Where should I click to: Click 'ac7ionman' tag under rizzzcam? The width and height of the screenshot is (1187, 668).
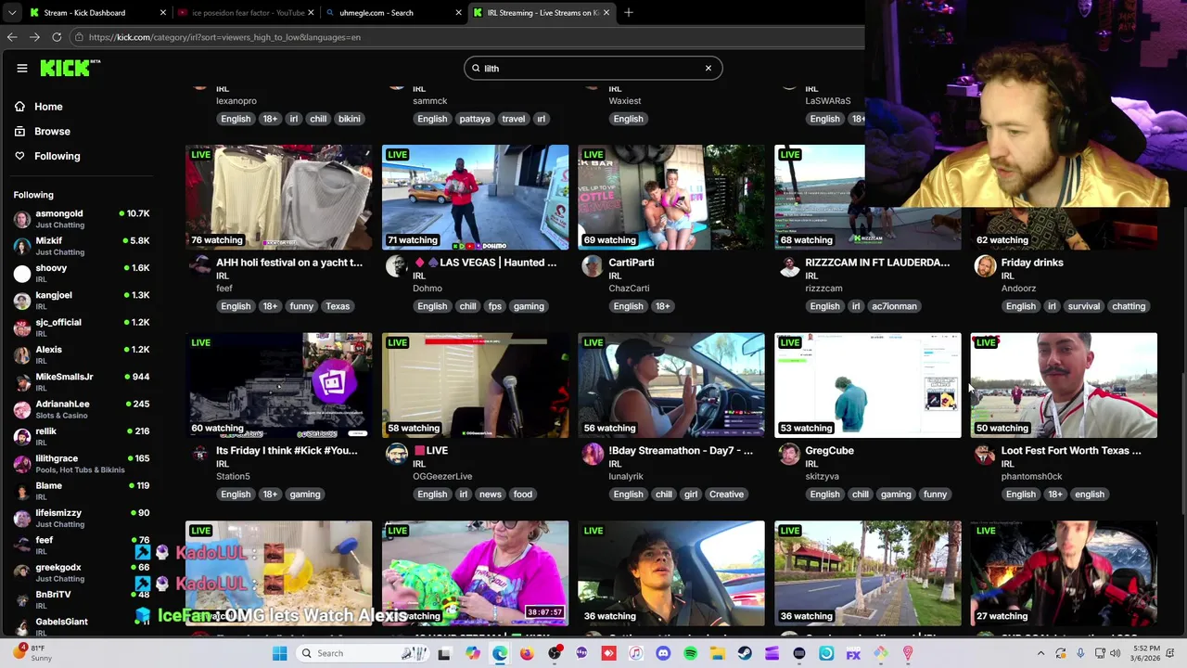click(894, 306)
